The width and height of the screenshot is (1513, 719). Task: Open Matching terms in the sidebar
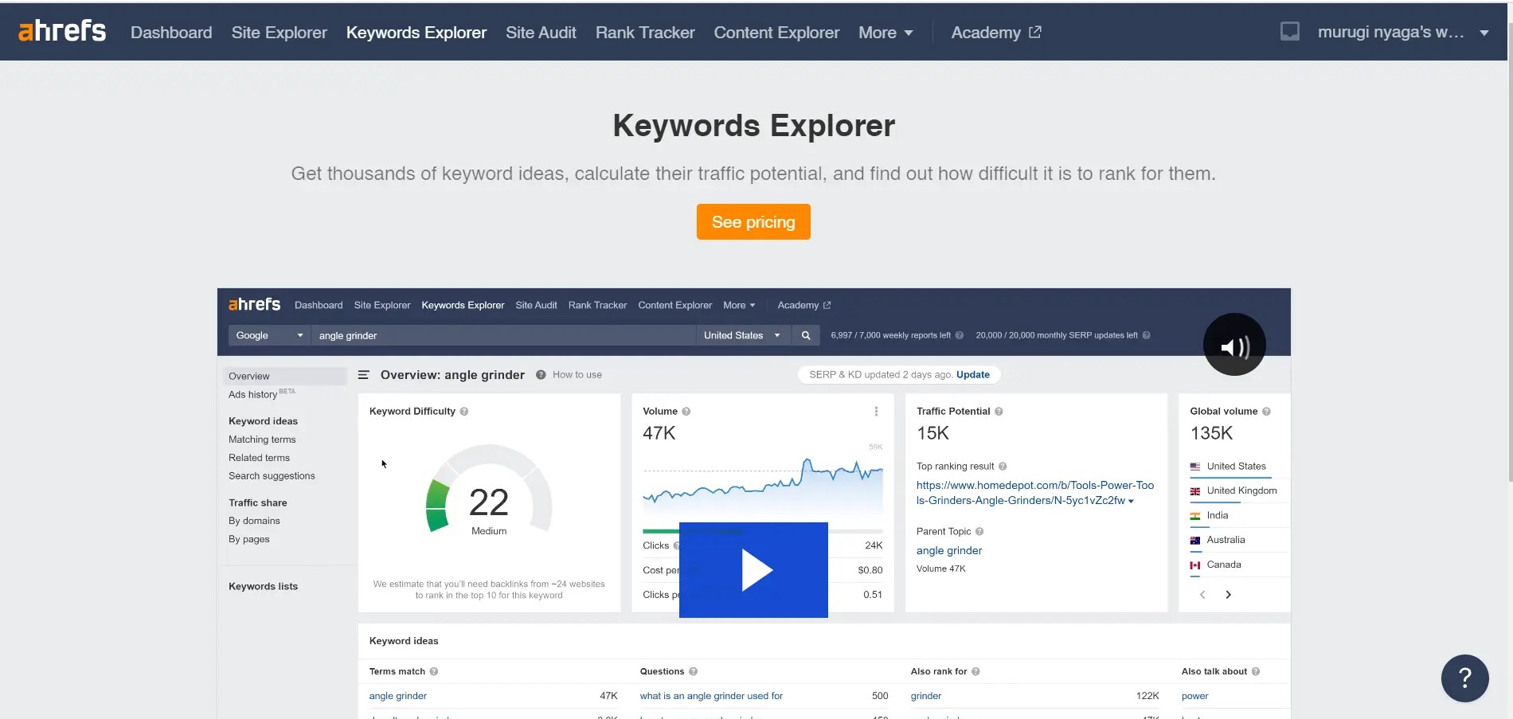click(262, 439)
